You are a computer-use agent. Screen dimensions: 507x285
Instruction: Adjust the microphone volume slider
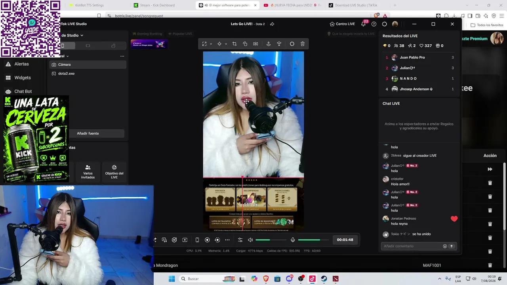click(314, 240)
